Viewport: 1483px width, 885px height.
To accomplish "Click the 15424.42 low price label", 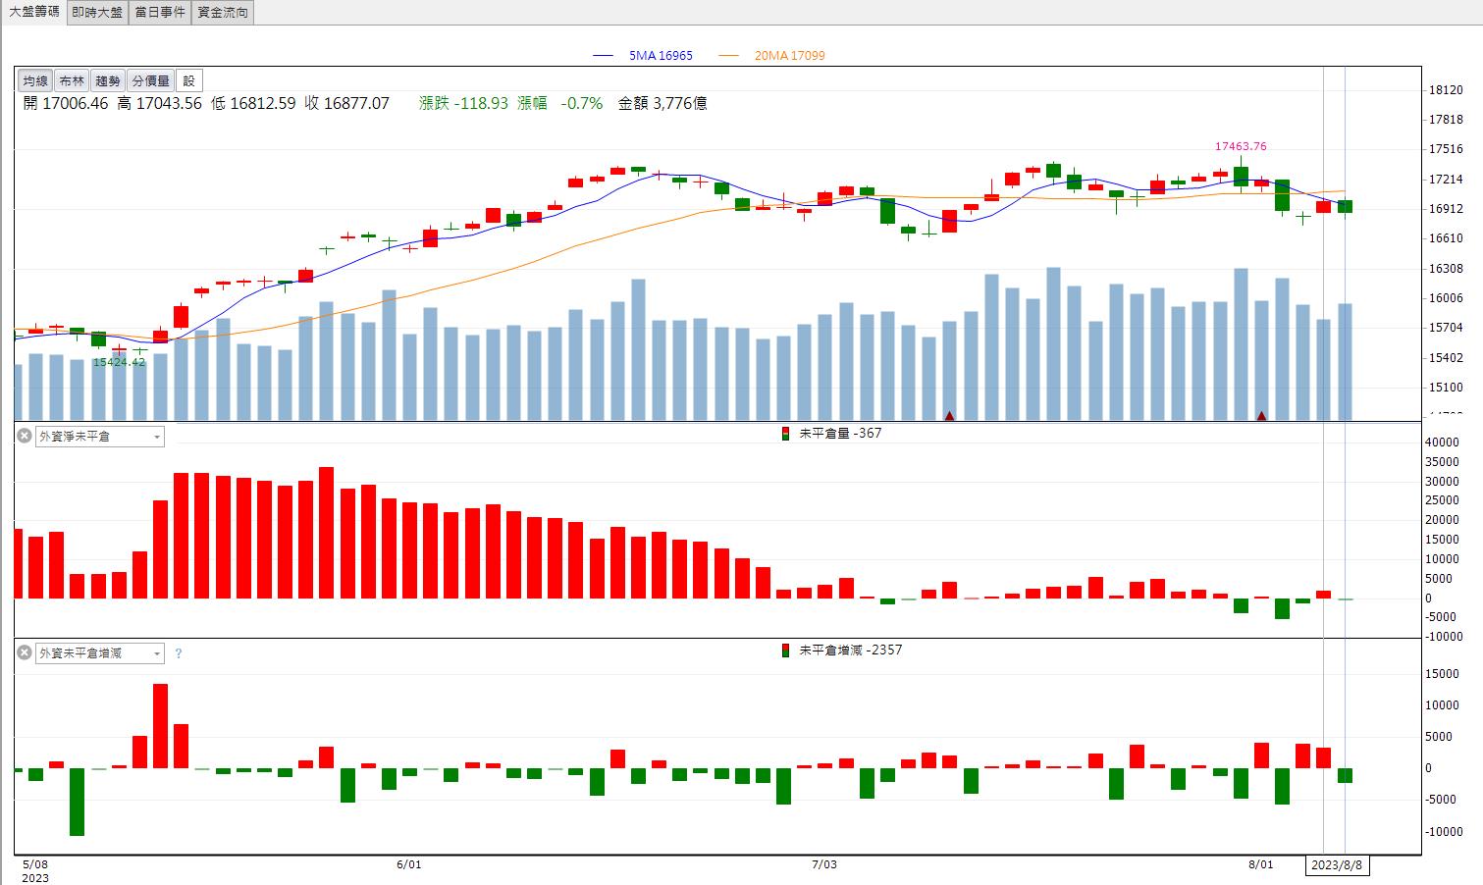I will coord(119,362).
